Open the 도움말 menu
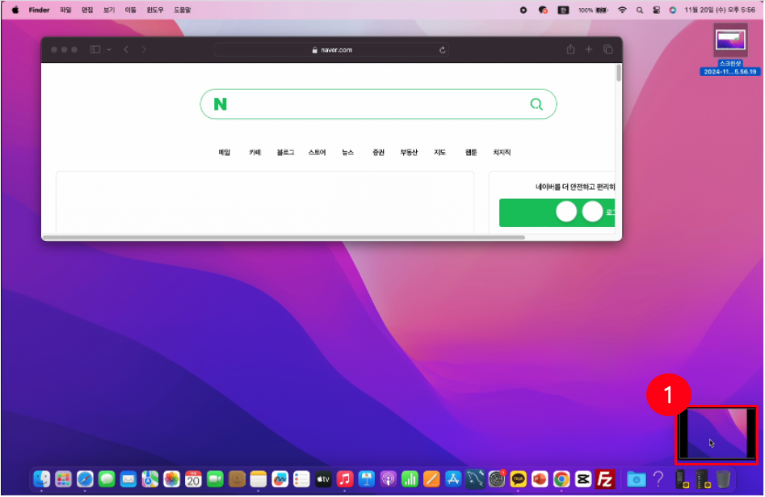 (183, 10)
